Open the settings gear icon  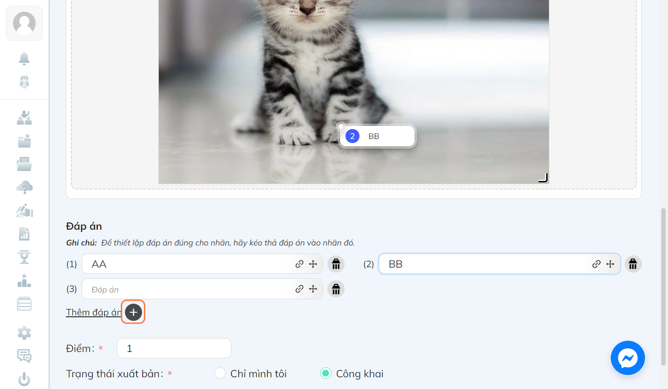24,333
